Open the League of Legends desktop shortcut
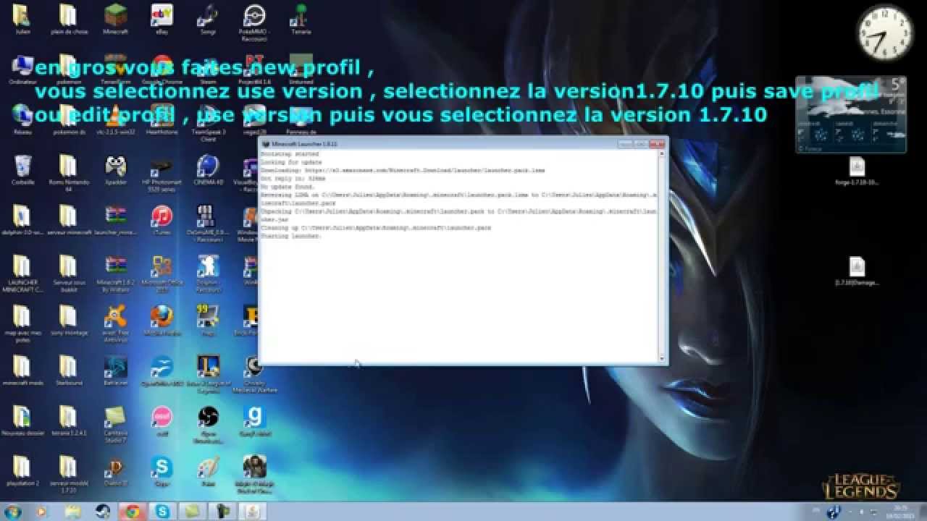Viewport: 927px width, 521px height. 208,373
